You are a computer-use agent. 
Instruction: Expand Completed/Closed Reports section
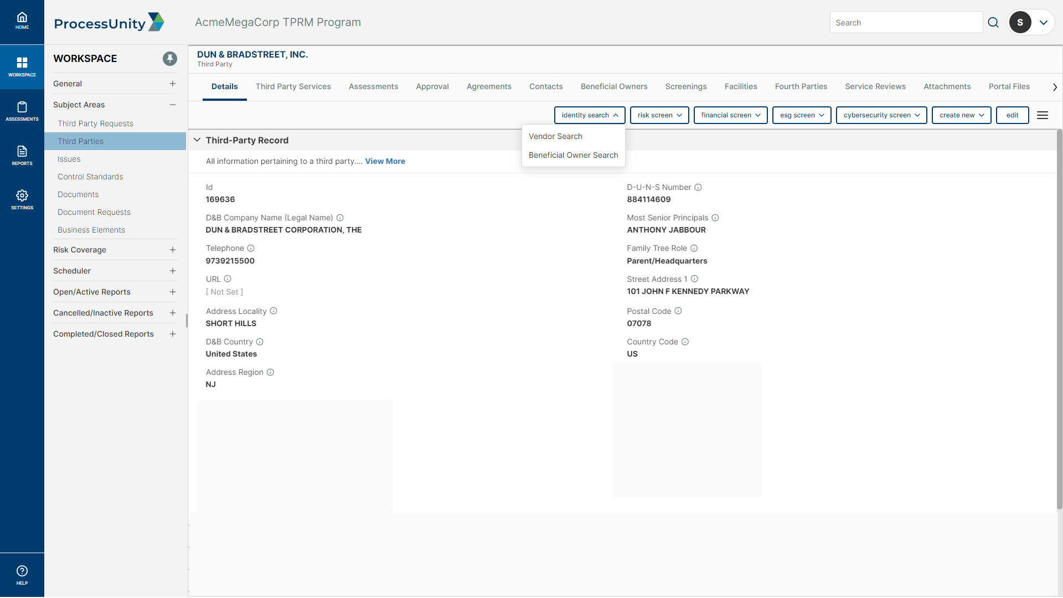point(173,334)
